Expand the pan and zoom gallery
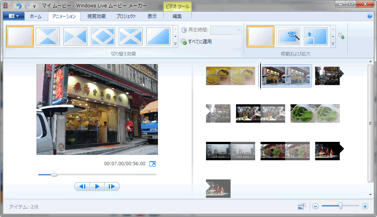Image resolution: width=377 pixels, height=217 pixels. point(333,44)
